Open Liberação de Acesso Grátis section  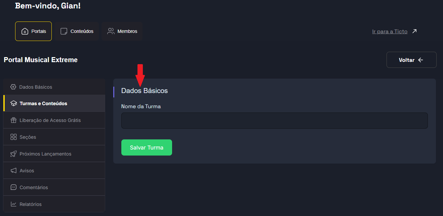pyautogui.click(x=50, y=120)
